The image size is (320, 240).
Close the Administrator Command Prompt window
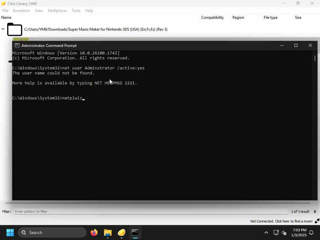pos(310,46)
